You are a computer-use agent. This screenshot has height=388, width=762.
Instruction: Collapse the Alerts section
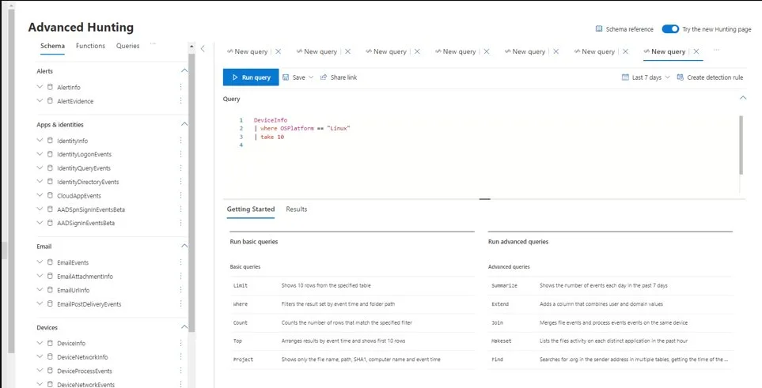[184, 71]
